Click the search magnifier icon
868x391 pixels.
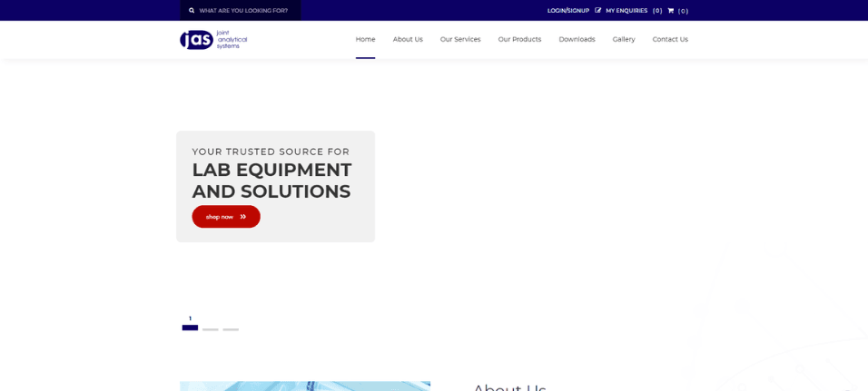click(x=192, y=11)
